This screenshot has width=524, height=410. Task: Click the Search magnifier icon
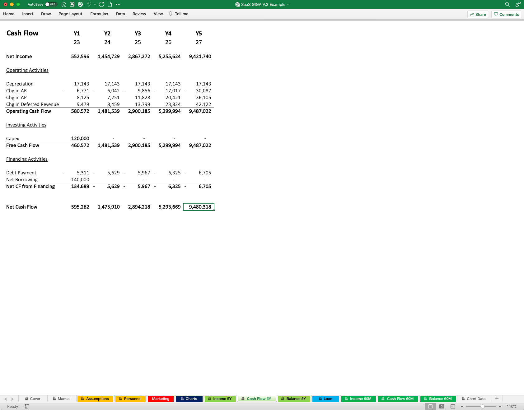click(507, 4)
